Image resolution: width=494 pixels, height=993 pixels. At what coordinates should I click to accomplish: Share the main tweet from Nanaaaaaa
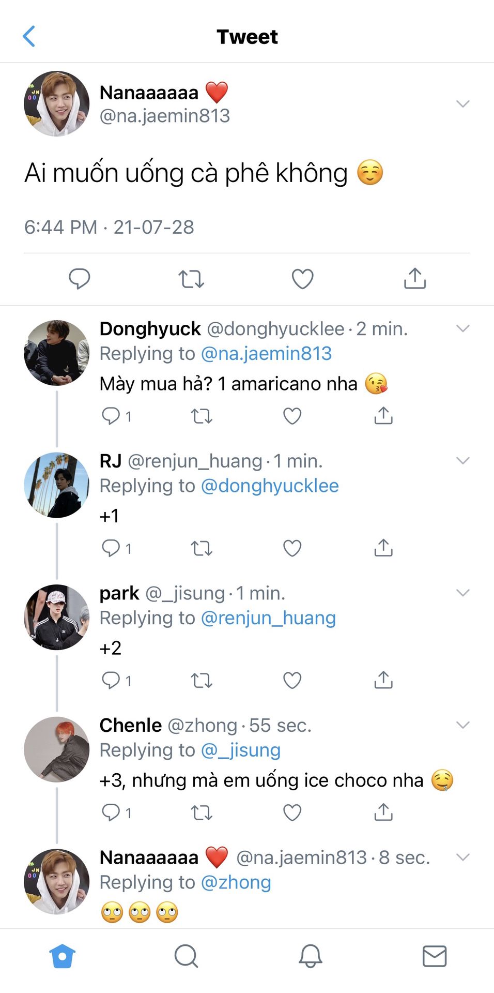[414, 279]
